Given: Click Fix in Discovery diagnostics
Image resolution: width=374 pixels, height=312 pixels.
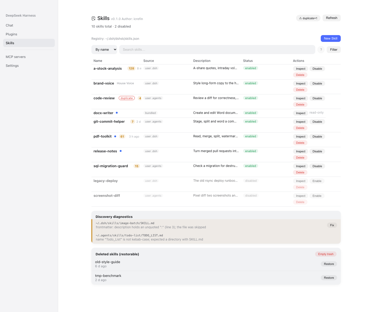Looking at the screenshot, I should (x=332, y=225).
